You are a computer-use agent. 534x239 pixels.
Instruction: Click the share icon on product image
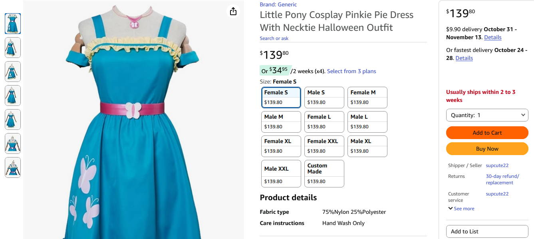pos(233,11)
